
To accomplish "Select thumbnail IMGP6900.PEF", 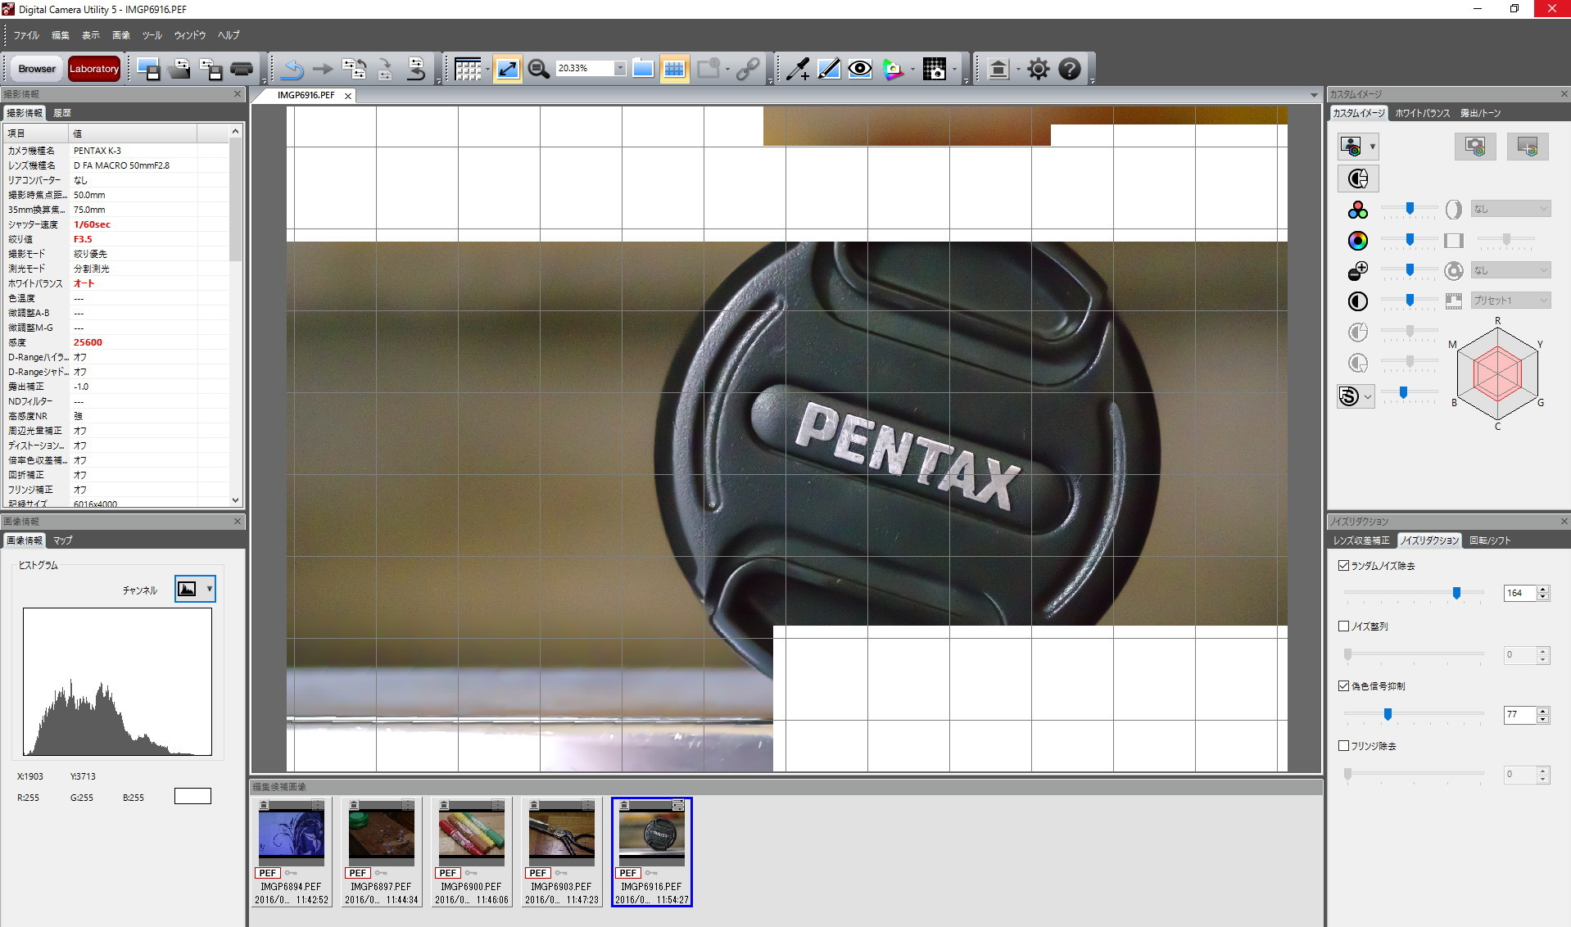I will pyautogui.click(x=472, y=852).
